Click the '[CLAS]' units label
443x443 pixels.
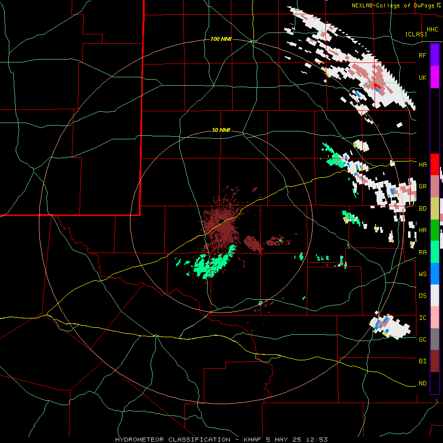click(x=416, y=34)
